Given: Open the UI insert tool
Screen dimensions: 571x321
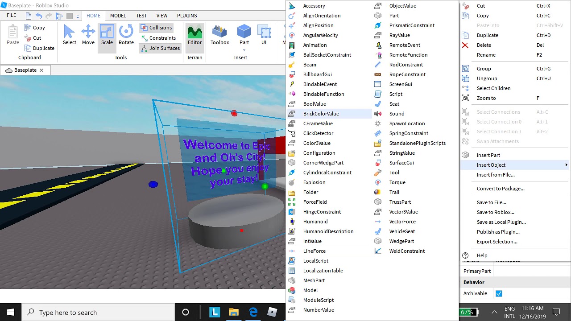Looking at the screenshot, I should coord(264,35).
